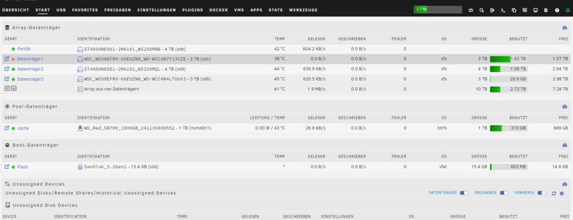Toggle the VORHERIG switch
Screen dimensions: 573x220
pos(542,193)
